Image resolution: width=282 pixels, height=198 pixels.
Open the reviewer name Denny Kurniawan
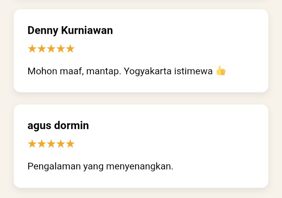pos(70,30)
